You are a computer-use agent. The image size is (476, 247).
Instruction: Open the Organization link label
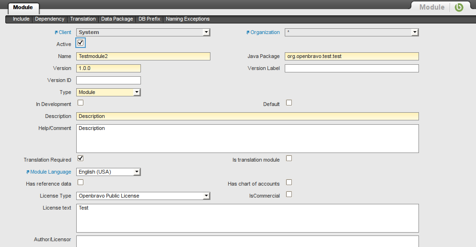pyautogui.click(x=265, y=33)
